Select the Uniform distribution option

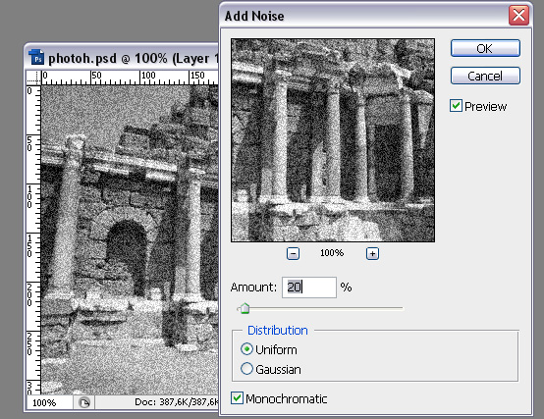point(246,349)
